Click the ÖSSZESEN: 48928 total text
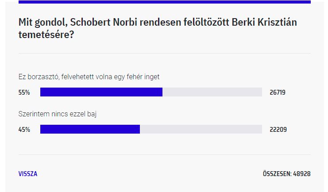The height and width of the screenshot is (192, 328). (x=287, y=174)
